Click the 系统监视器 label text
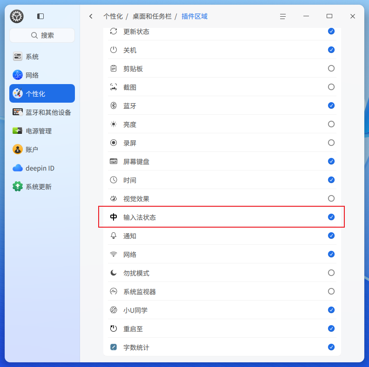This screenshot has height=367, width=369. coord(140,292)
